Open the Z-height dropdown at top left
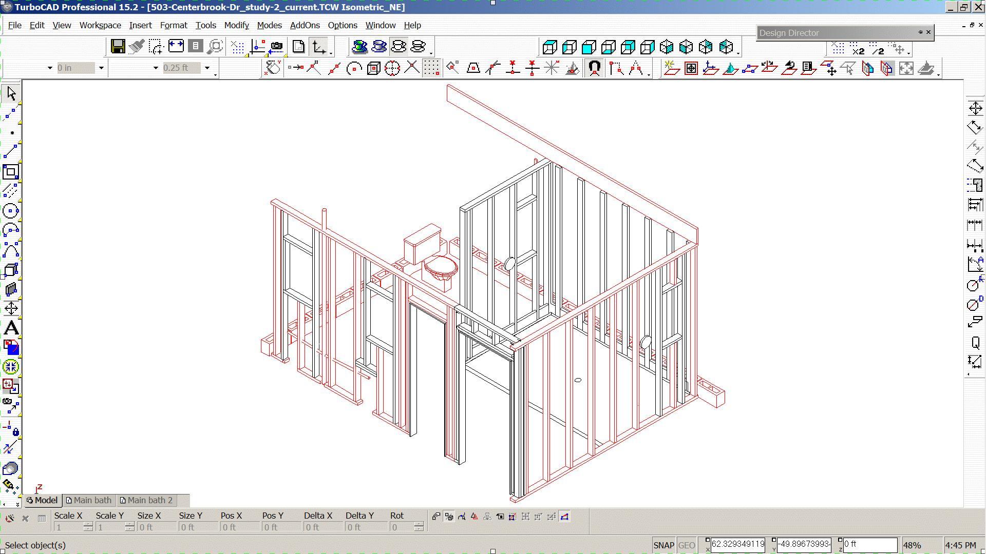 point(100,67)
